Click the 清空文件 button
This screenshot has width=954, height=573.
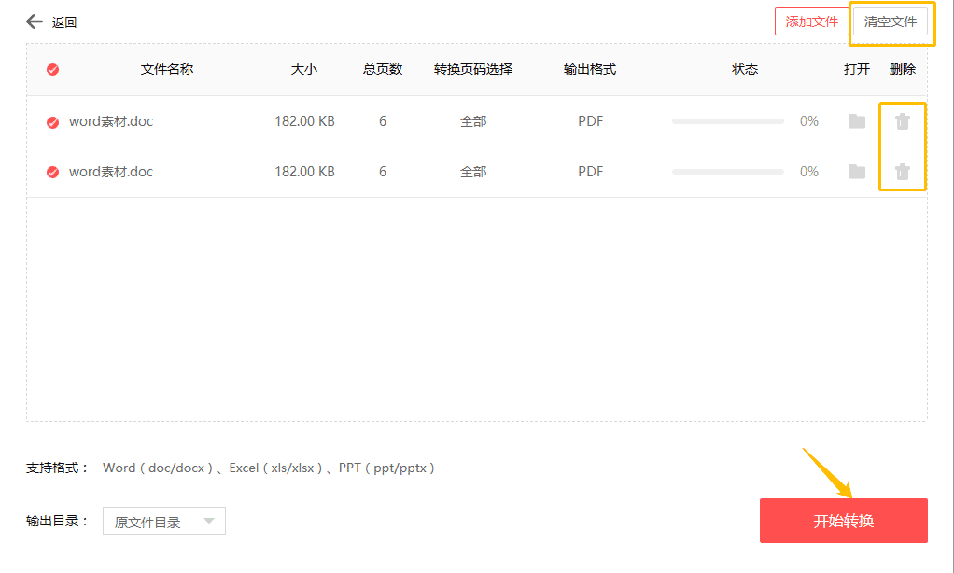[891, 21]
